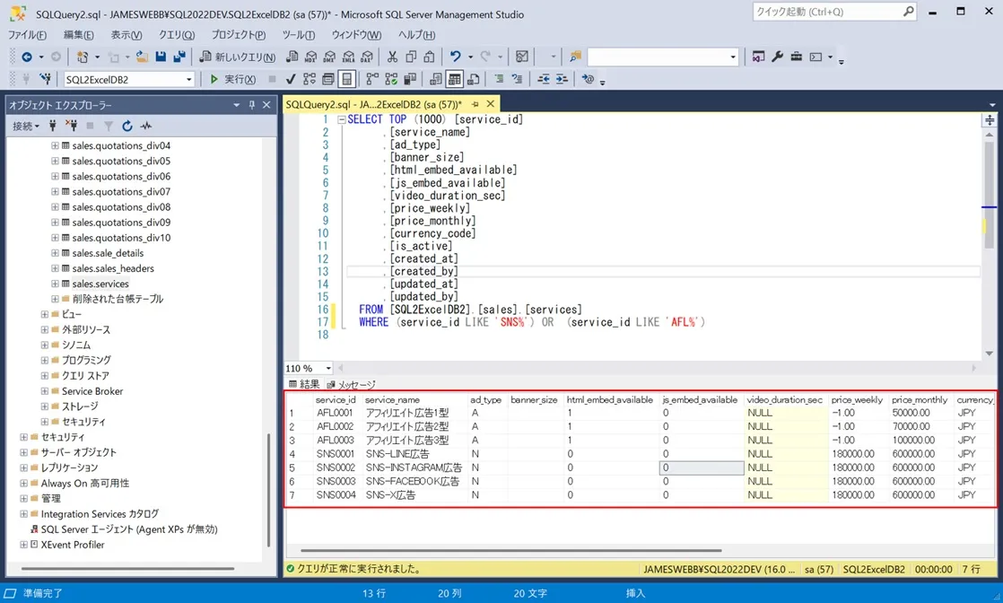Toggle auto-hide pin on Object Explorer

(252, 105)
